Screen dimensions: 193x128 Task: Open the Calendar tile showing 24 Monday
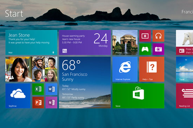[x=85, y=42]
